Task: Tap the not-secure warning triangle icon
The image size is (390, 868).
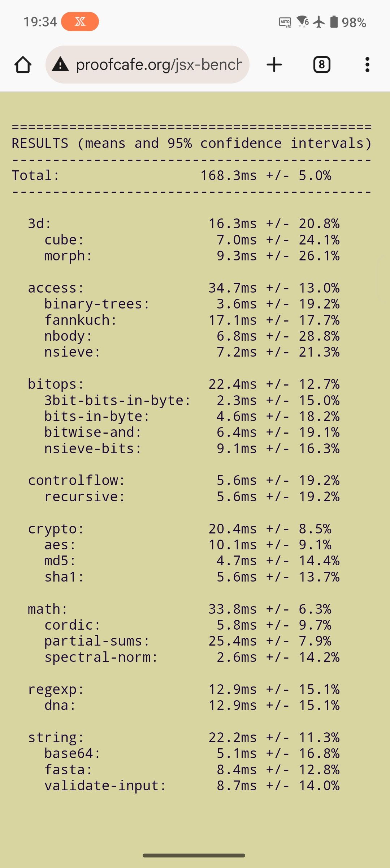Action: pyautogui.click(x=60, y=64)
